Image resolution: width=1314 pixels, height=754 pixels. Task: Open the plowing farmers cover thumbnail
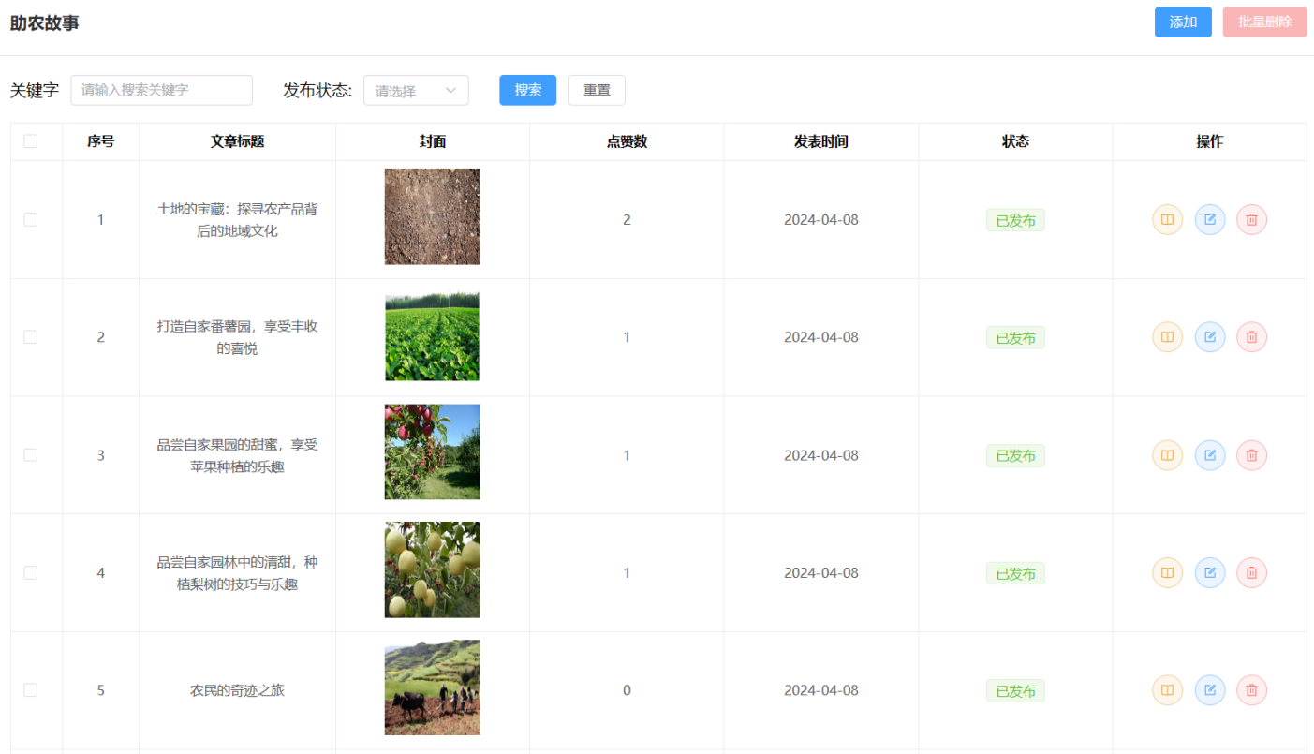432,687
